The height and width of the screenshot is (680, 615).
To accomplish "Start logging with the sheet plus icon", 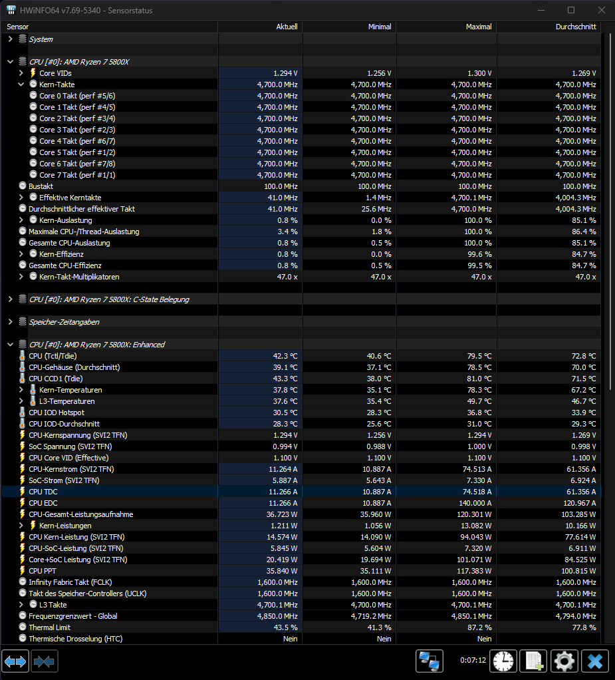I will [533, 661].
